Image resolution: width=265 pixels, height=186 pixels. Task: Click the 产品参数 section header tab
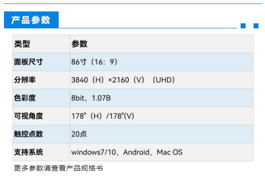tap(31, 20)
